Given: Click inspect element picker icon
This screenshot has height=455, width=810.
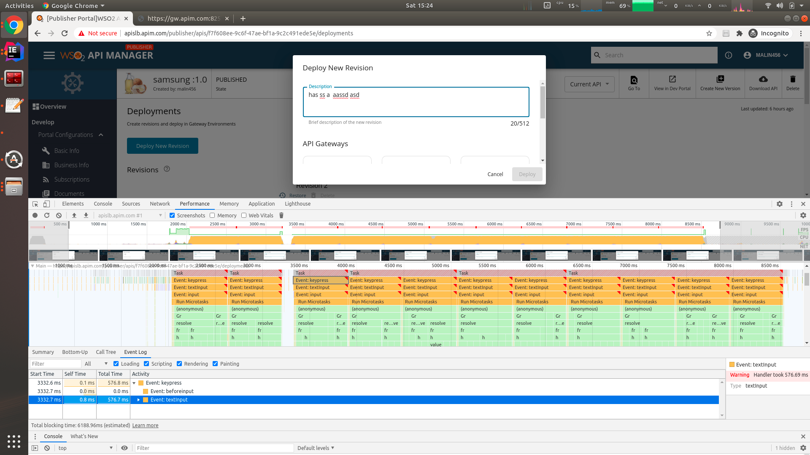Looking at the screenshot, I should click(x=35, y=204).
